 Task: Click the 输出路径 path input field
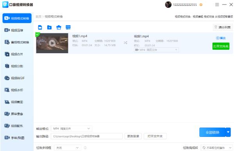87,136
